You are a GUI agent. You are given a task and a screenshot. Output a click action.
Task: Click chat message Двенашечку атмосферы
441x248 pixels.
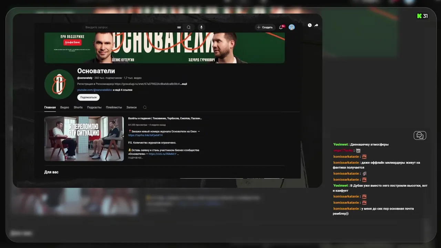pos(369,145)
